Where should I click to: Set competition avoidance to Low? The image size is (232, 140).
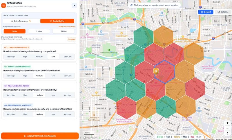tap(53, 57)
